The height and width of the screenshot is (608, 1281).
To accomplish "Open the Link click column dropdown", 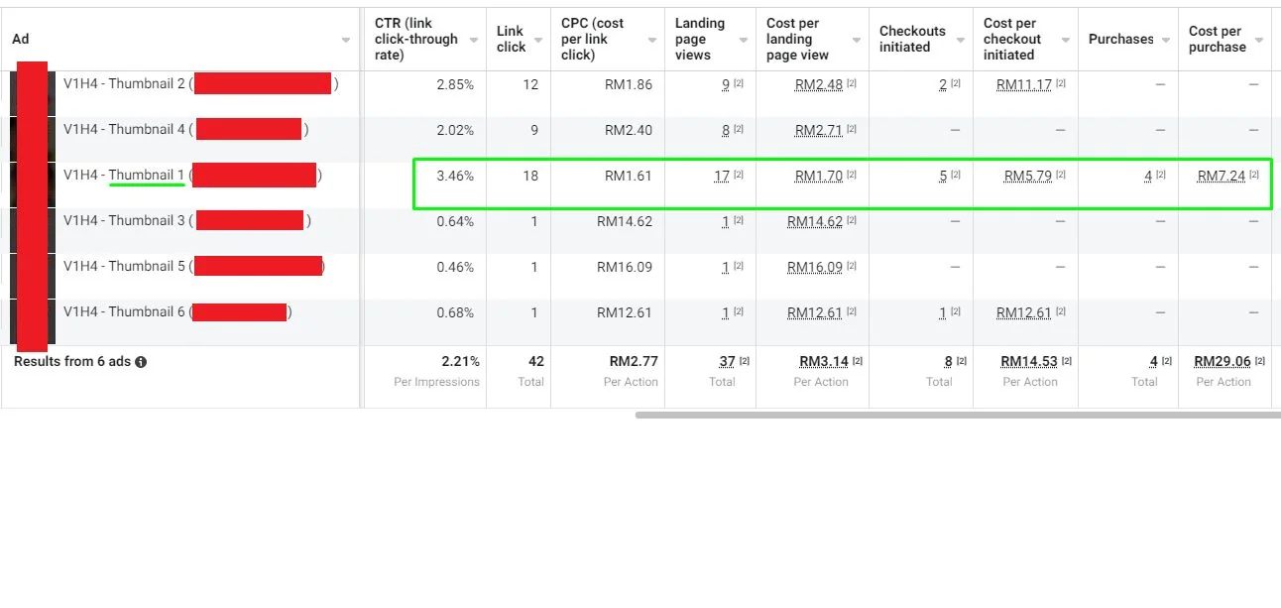I will click(537, 41).
